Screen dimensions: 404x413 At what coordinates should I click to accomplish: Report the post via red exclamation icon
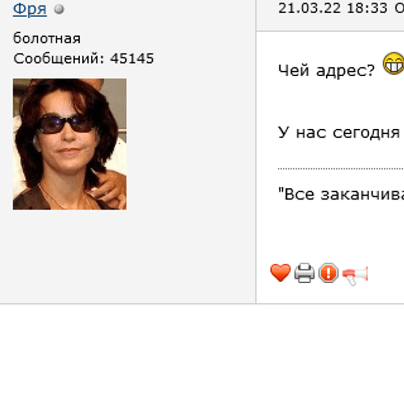(x=328, y=273)
